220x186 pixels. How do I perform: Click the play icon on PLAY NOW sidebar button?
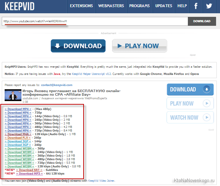click(x=207, y=103)
